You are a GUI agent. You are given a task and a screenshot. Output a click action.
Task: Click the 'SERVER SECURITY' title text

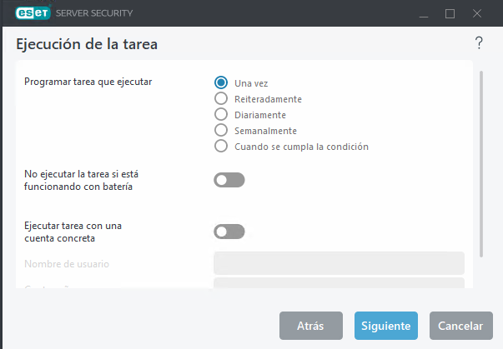[x=94, y=13]
